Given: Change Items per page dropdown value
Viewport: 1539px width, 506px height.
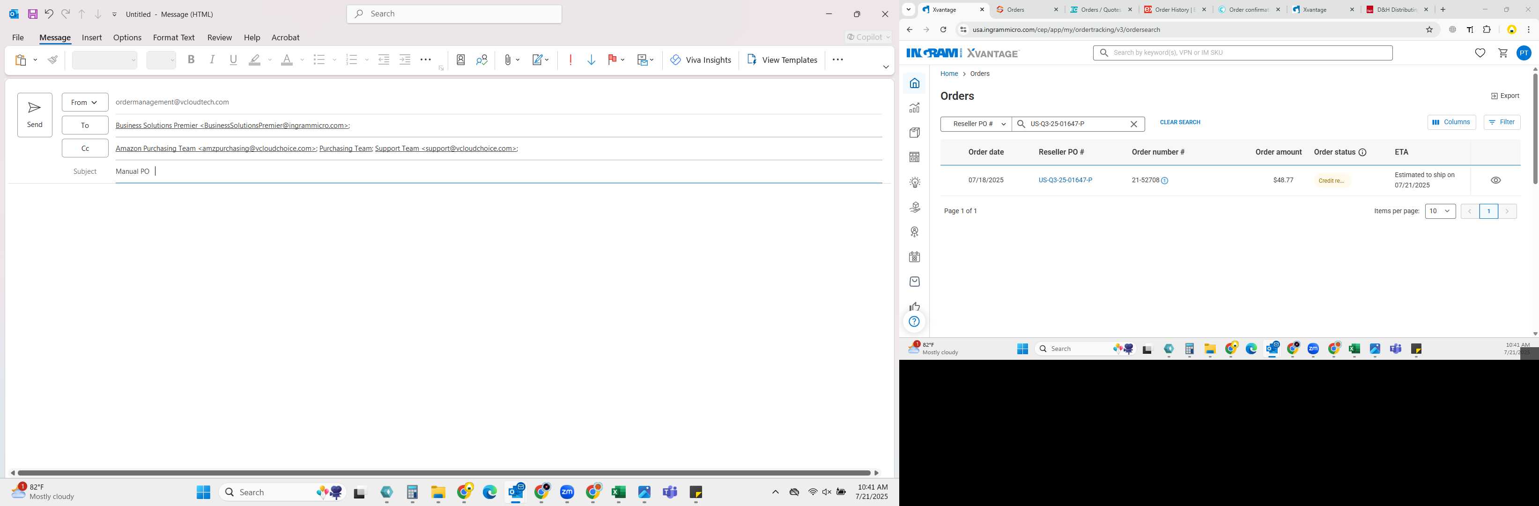Looking at the screenshot, I should [x=1440, y=211].
